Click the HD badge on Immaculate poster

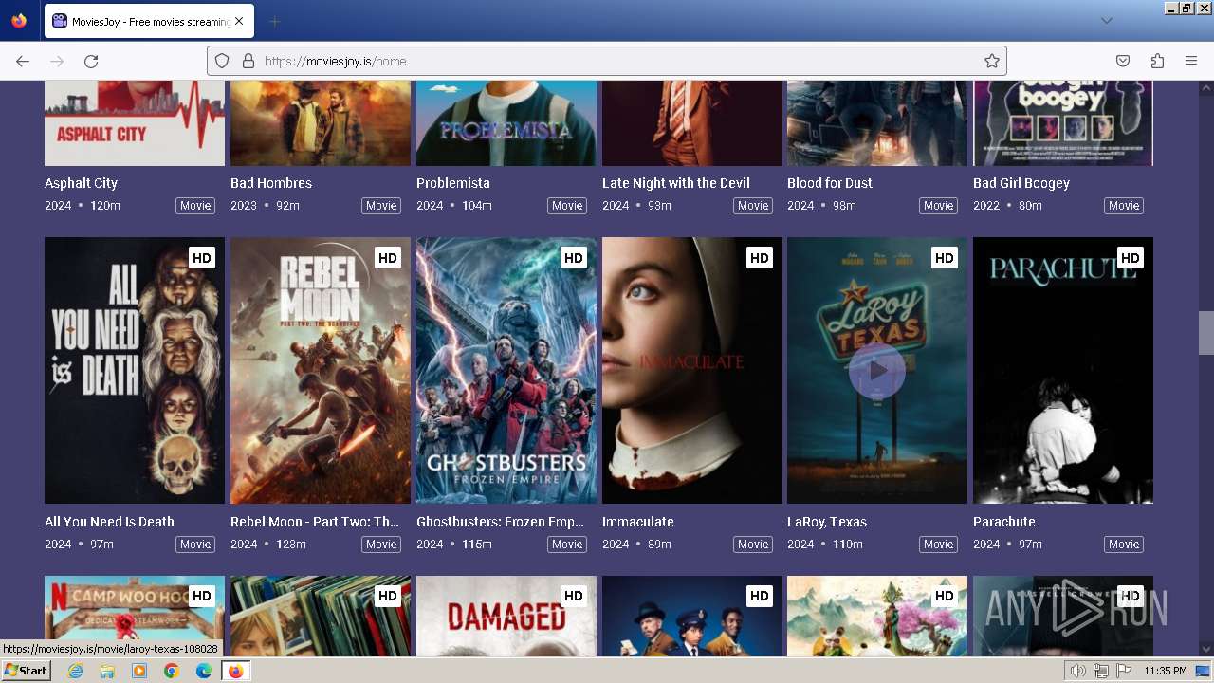point(759,258)
